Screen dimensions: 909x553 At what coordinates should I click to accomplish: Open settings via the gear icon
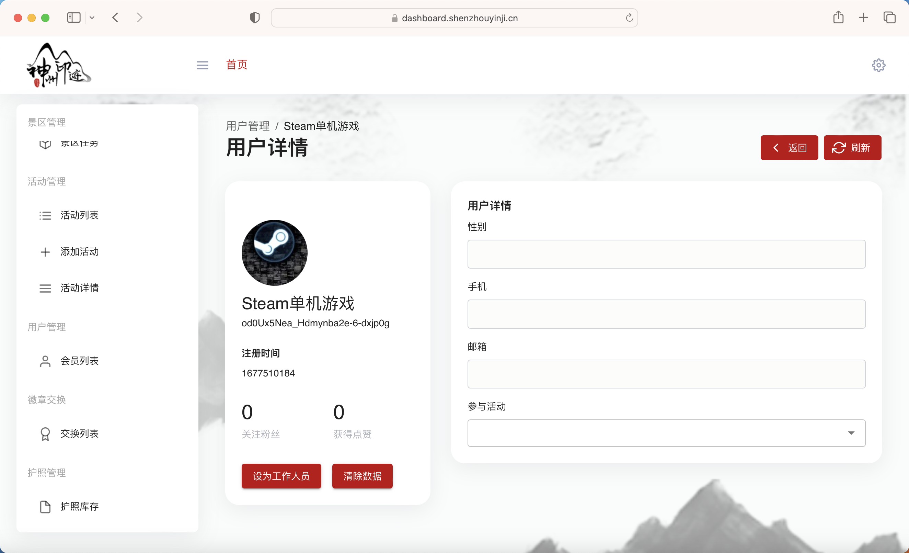point(878,65)
